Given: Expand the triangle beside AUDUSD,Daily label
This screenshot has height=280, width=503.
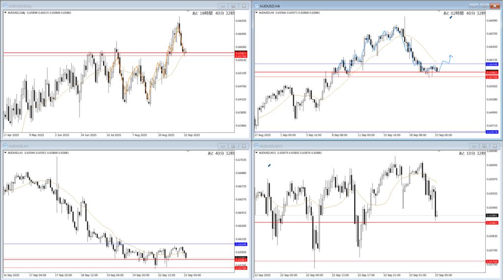Looking at the screenshot, I should (5, 13).
